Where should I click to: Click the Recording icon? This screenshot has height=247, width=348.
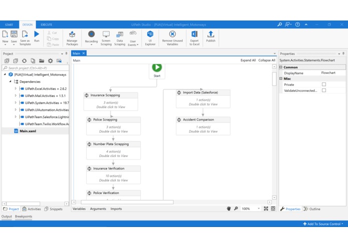[x=91, y=34]
